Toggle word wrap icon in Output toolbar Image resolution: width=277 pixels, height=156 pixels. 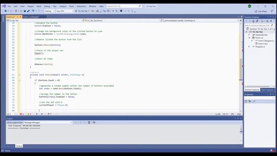[x=94, y=122]
